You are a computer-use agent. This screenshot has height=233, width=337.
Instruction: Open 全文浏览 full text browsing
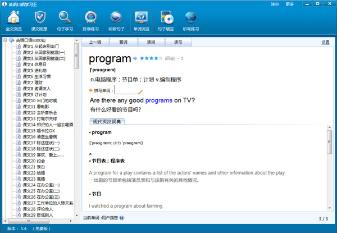tap(13, 21)
